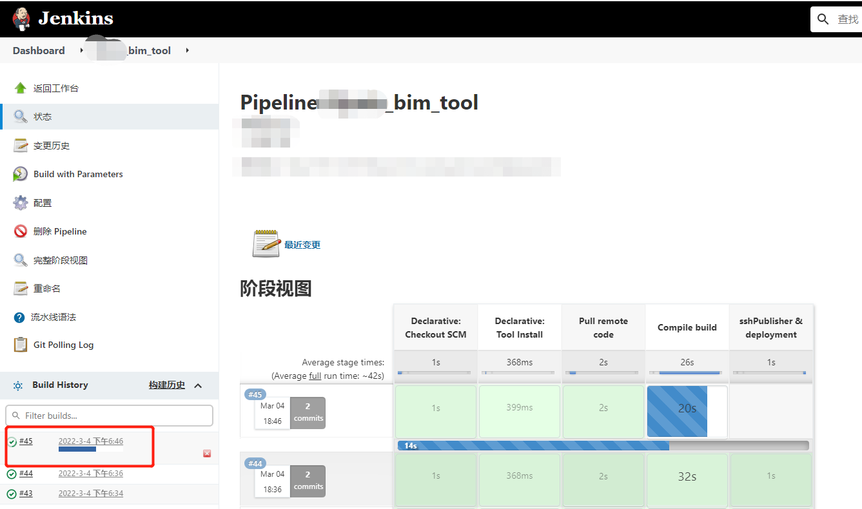Open build timestamp 2022-3-4 下午6:34
This screenshot has width=862, height=509.
point(91,494)
